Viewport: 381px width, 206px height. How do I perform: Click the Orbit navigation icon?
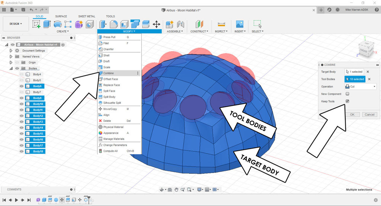(x=161, y=190)
